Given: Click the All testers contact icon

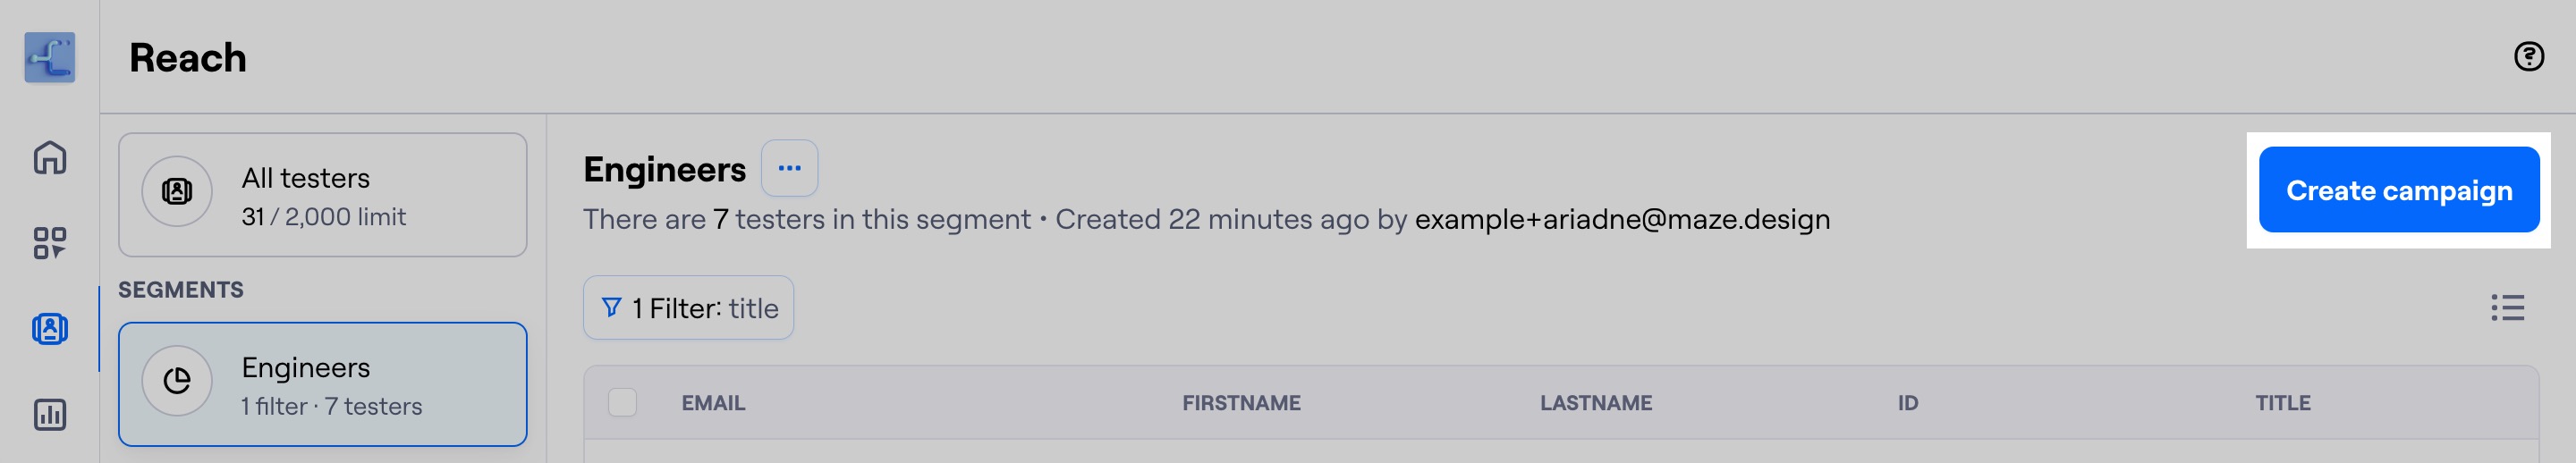Looking at the screenshot, I should (x=177, y=191).
